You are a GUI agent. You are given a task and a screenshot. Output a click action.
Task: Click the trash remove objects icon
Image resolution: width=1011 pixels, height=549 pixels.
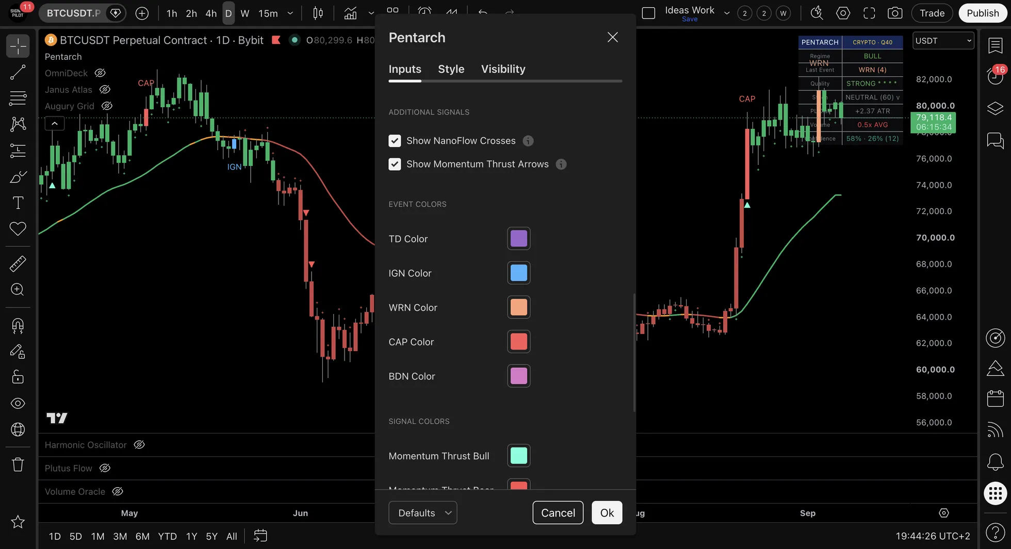(18, 464)
